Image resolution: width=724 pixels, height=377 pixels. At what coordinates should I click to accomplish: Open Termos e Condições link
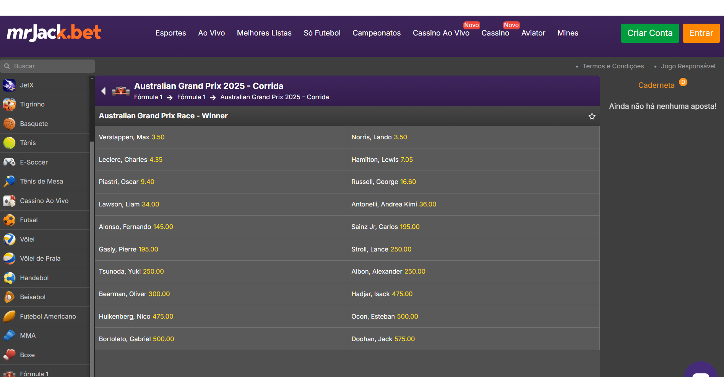pos(613,66)
